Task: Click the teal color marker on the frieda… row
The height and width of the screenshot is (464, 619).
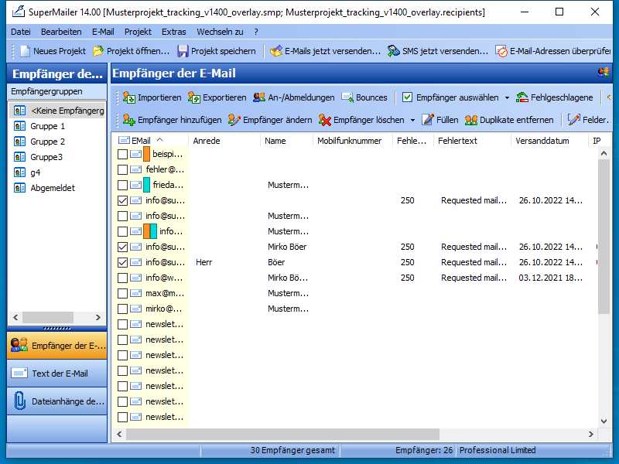Action: point(146,185)
